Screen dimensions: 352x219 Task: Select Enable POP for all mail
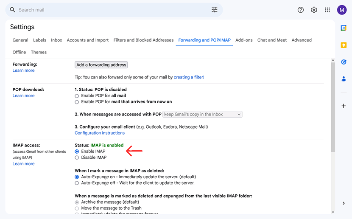[77, 96]
